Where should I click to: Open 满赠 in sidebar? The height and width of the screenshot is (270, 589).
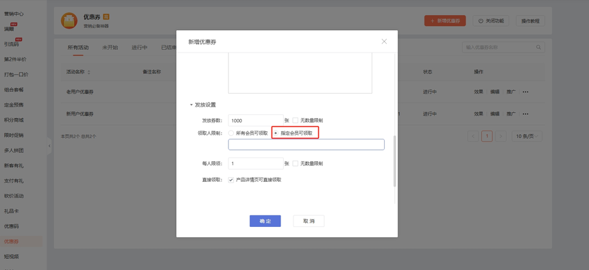(9, 29)
